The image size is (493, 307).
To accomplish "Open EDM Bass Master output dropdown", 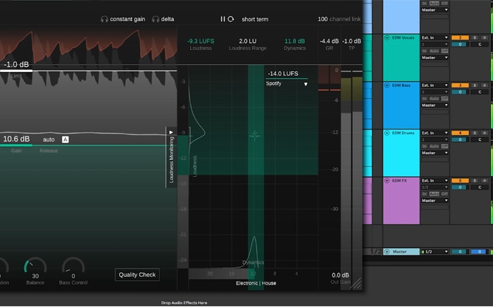I will 435,105.
